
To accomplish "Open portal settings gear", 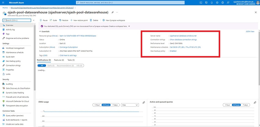I will [x=217, y=3].
